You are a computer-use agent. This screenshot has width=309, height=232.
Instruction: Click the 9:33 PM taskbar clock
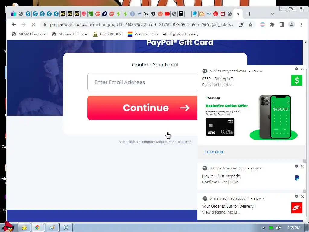point(294,228)
